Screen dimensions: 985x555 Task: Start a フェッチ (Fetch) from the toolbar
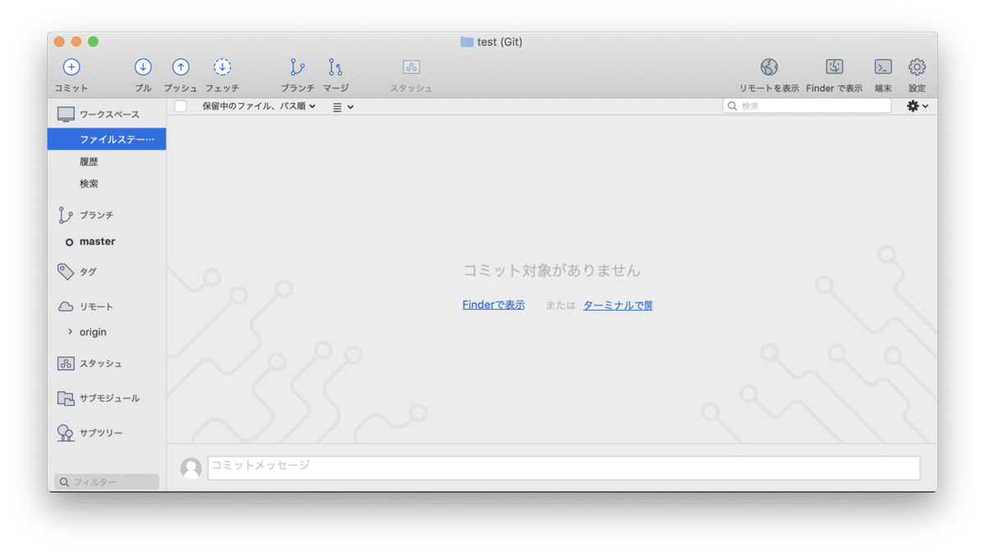(x=222, y=67)
